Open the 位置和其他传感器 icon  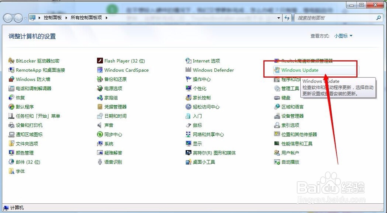277,134
